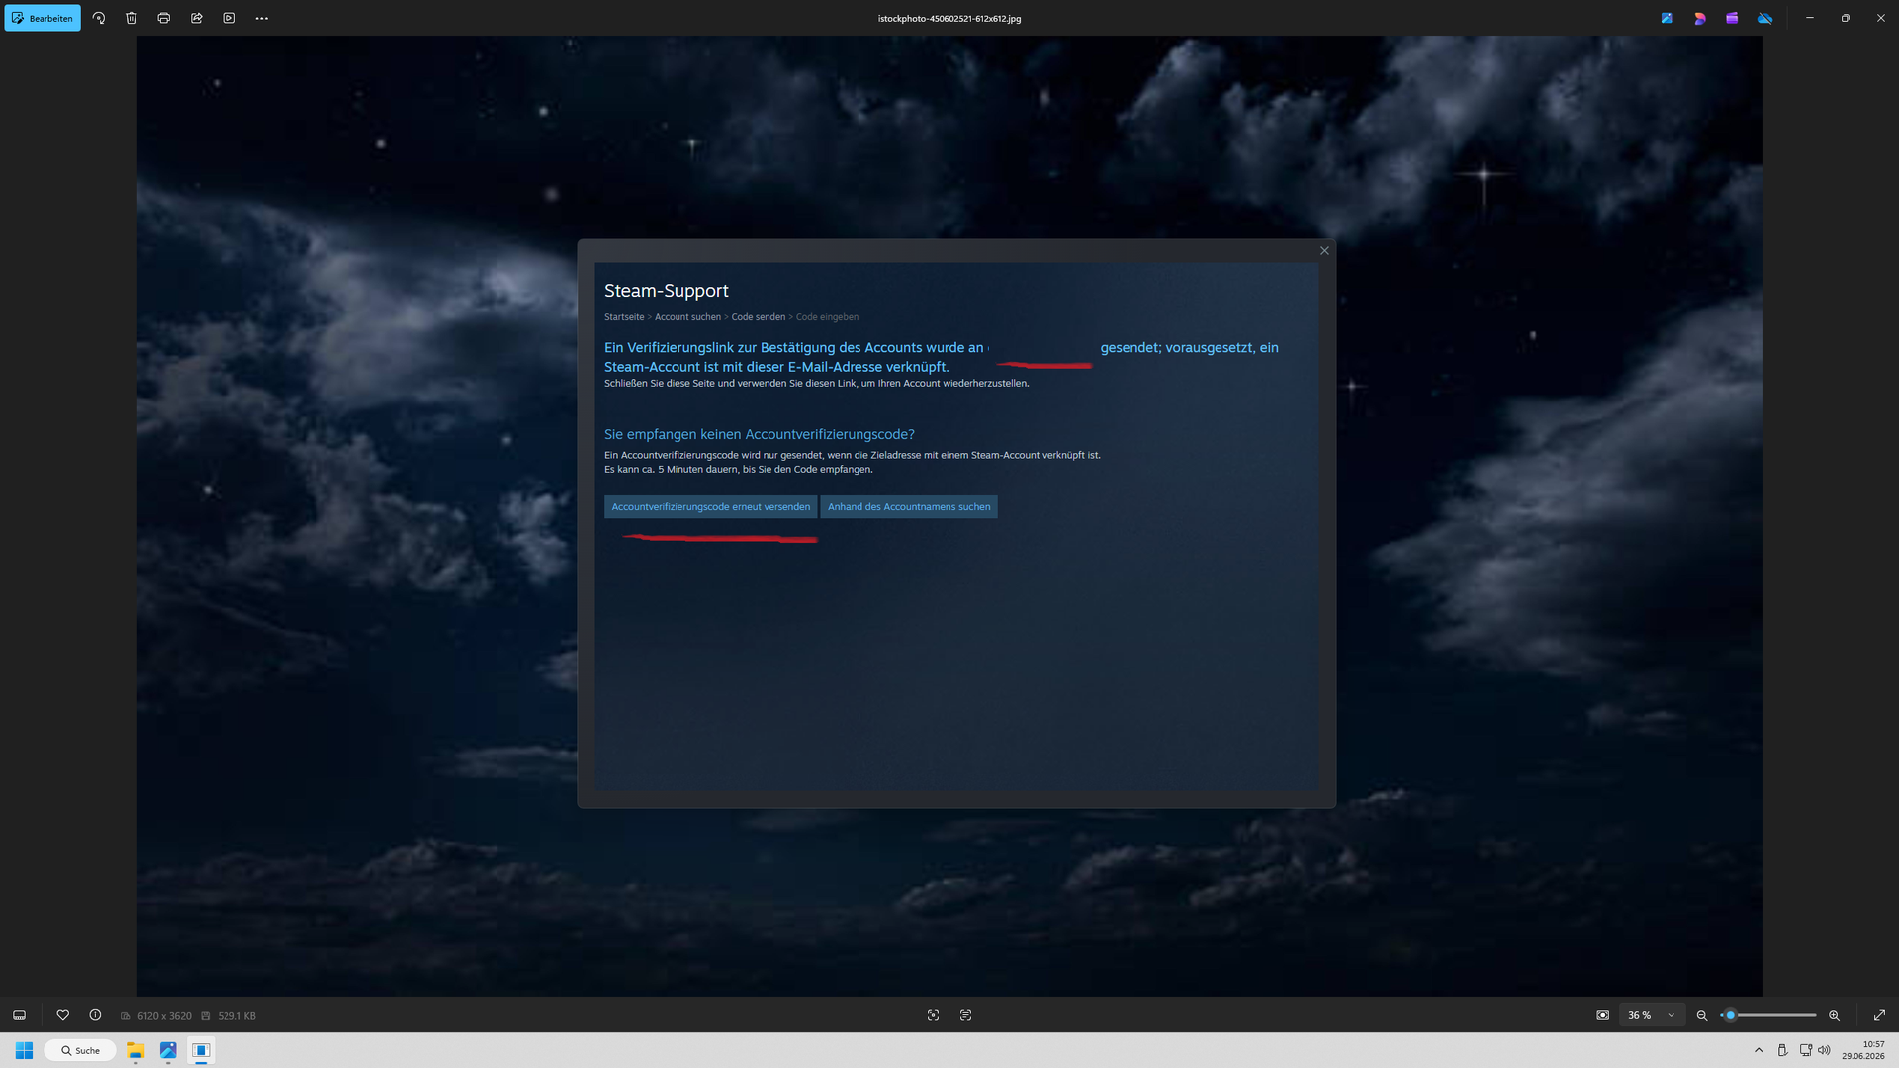Click the 6120 x 3620 dimensions text
Viewport: 1899px width, 1068px height.
(164, 1016)
